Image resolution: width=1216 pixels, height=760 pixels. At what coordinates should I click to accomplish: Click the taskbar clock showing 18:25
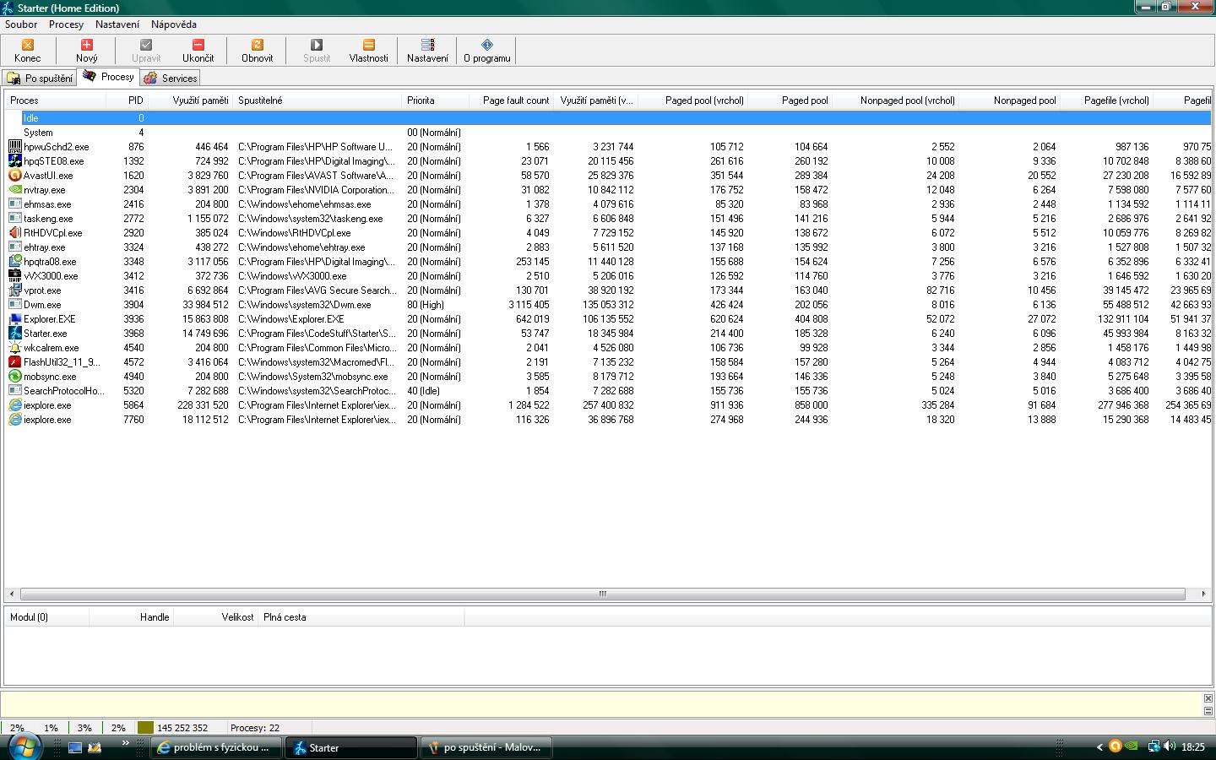[x=1193, y=747]
